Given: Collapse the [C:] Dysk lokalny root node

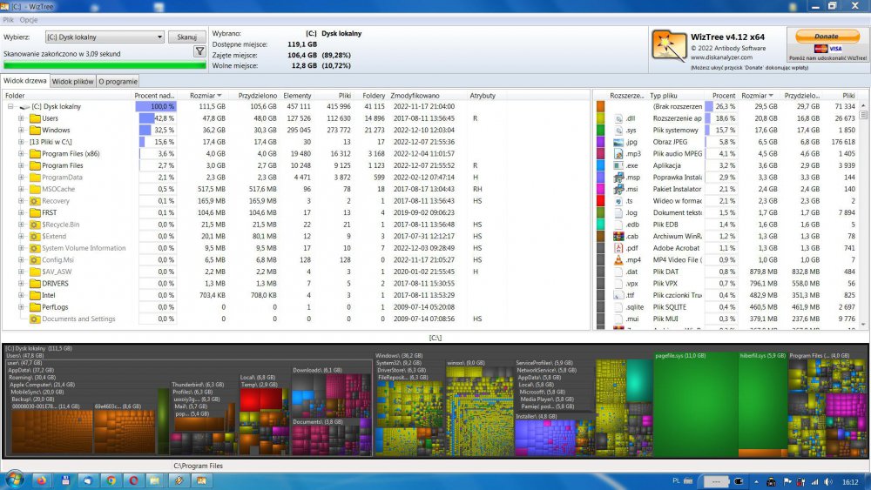Looking at the screenshot, I should click(x=10, y=106).
